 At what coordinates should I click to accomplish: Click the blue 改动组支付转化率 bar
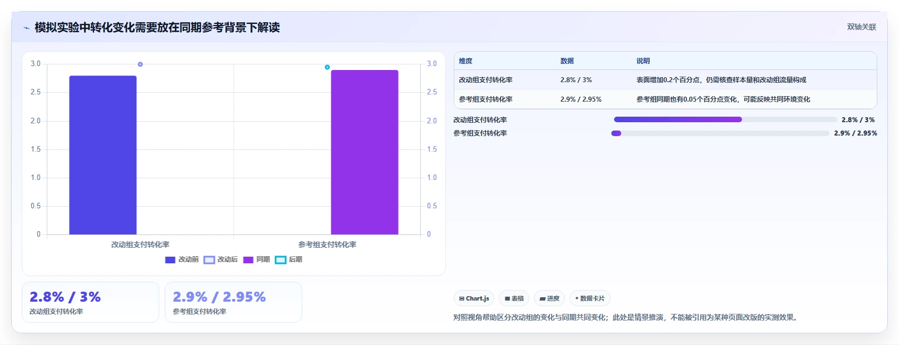(x=103, y=155)
